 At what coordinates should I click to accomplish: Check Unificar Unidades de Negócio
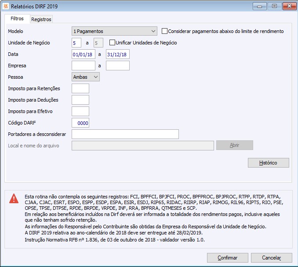click(x=112, y=43)
